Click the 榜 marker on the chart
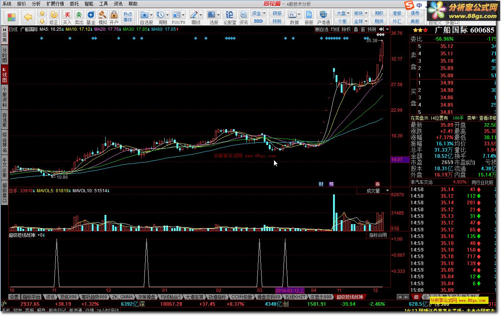The width and height of the screenshot is (501, 316). (x=332, y=184)
